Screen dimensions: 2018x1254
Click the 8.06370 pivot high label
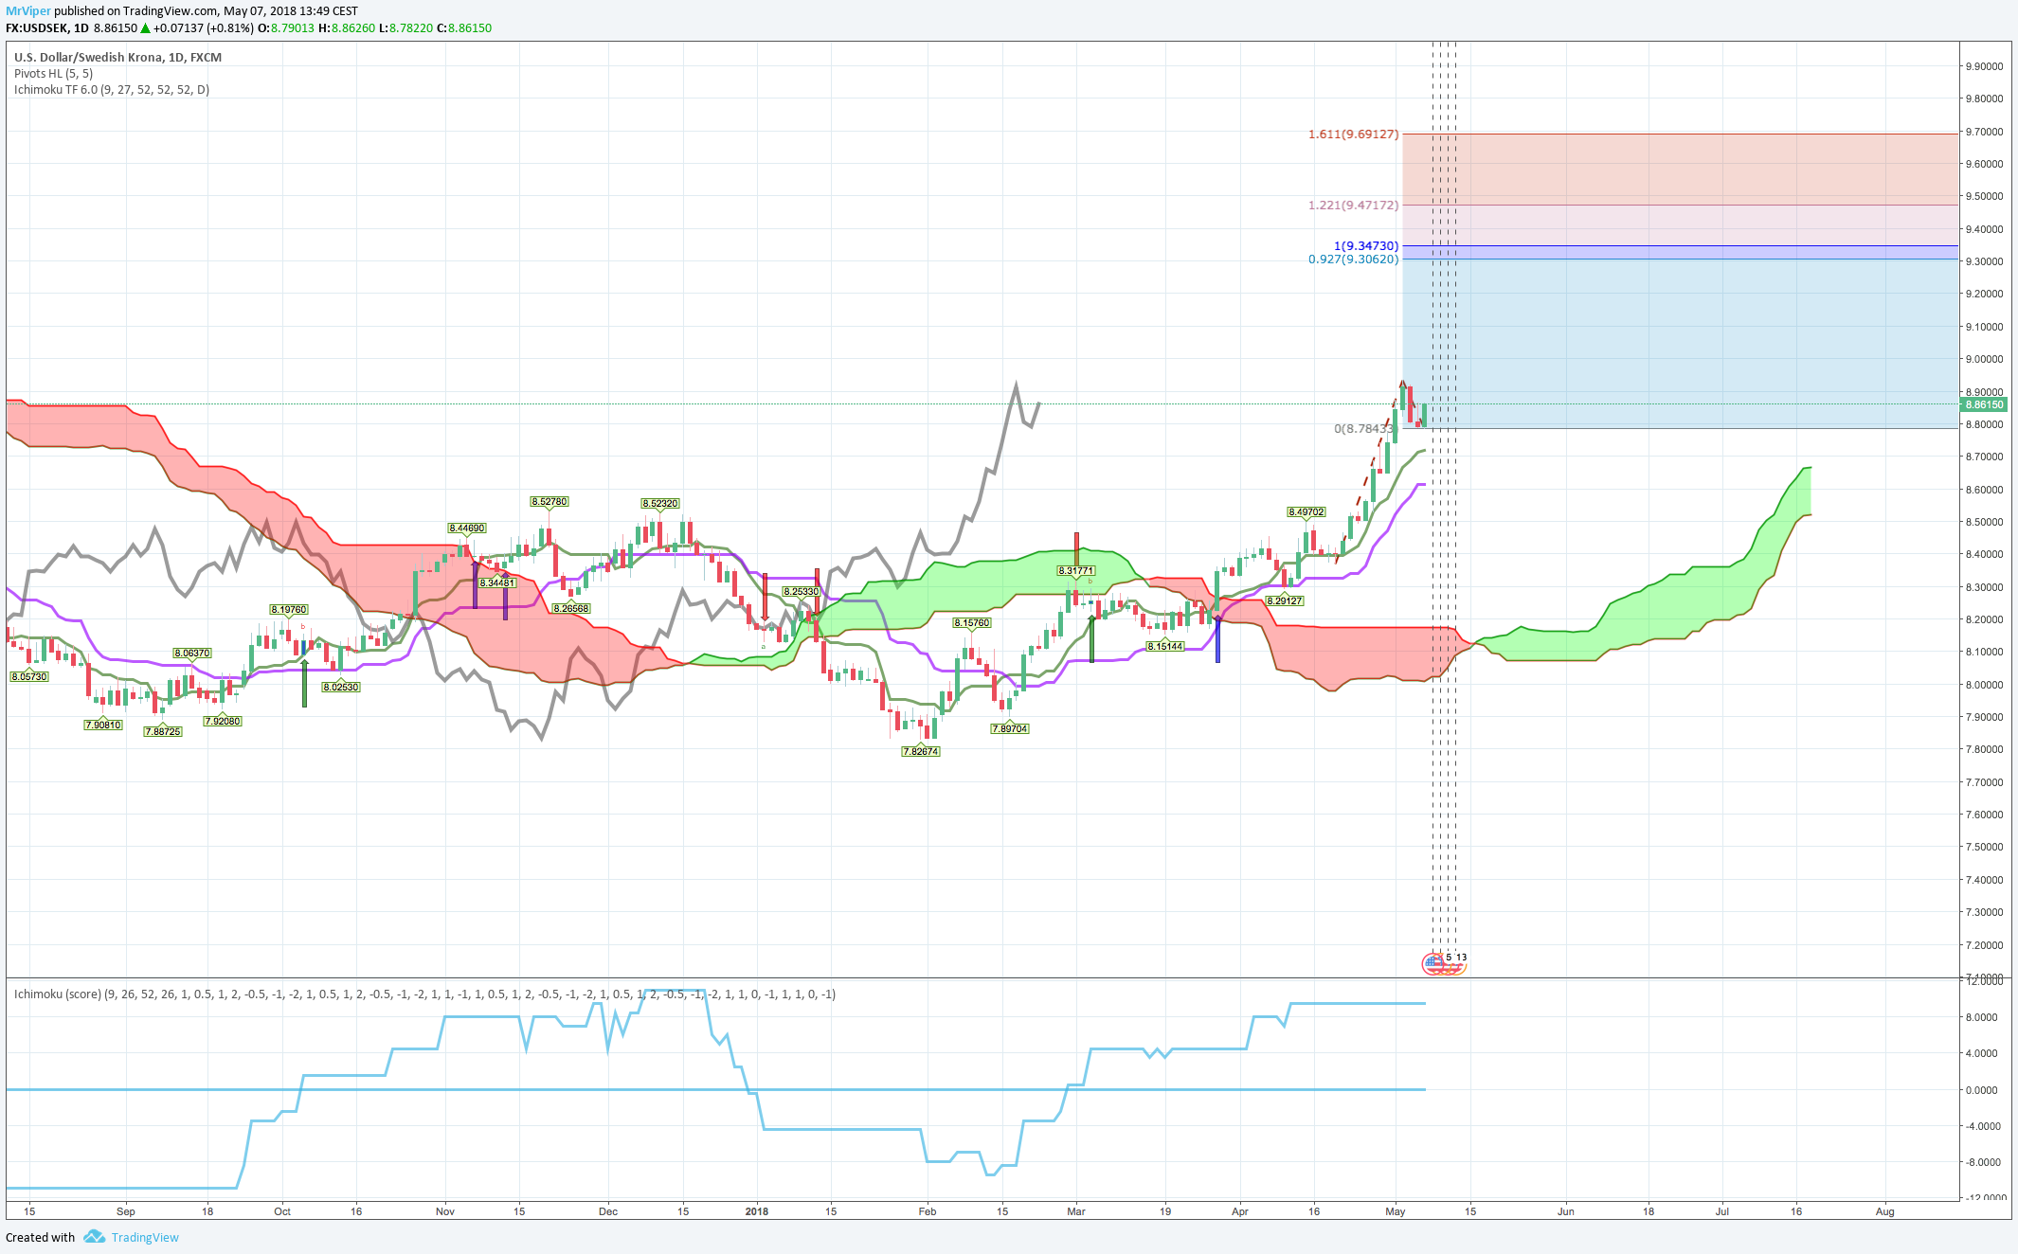[192, 653]
